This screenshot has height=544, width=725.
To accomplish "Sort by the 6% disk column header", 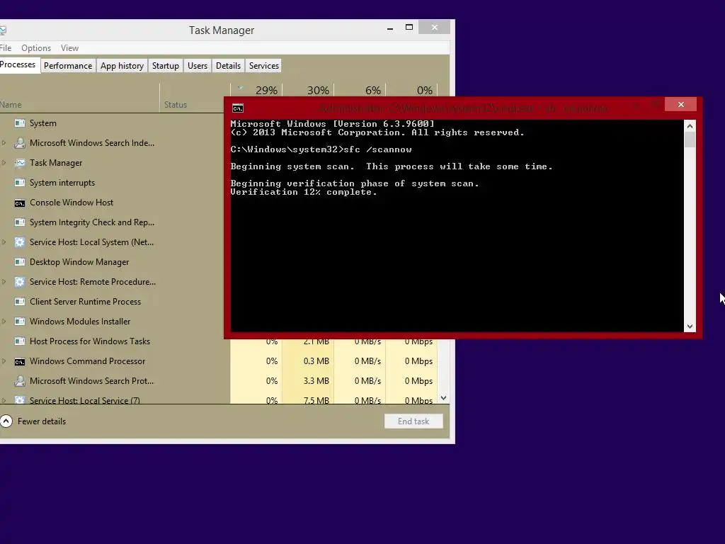I will click(360, 91).
